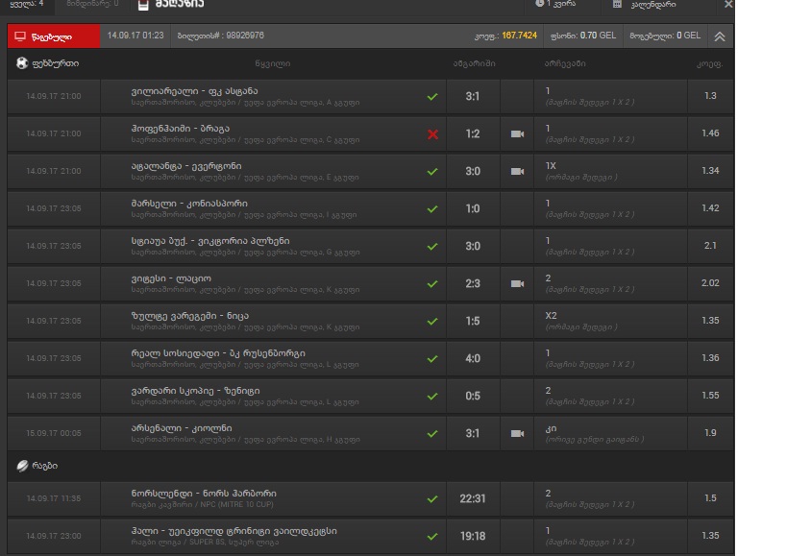Click the green checkmark in the 4:0 score row
The image size is (787, 556).
[x=432, y=359]
